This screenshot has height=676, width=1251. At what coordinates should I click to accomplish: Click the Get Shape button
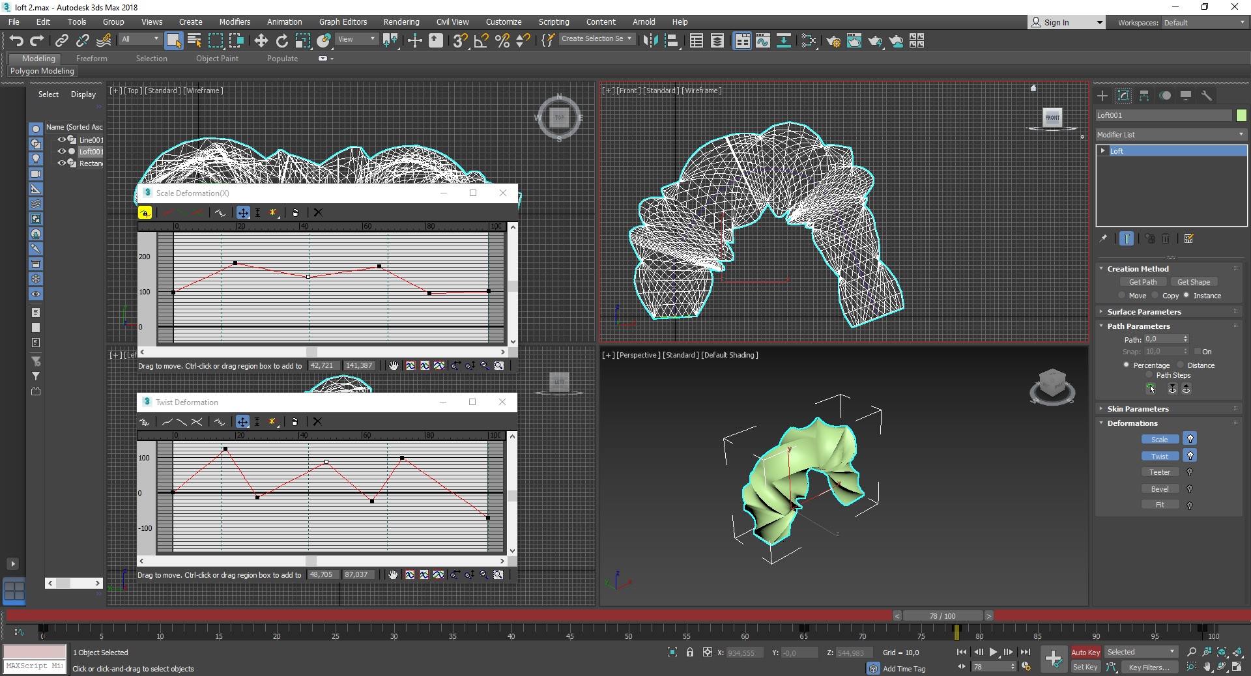1194,282
